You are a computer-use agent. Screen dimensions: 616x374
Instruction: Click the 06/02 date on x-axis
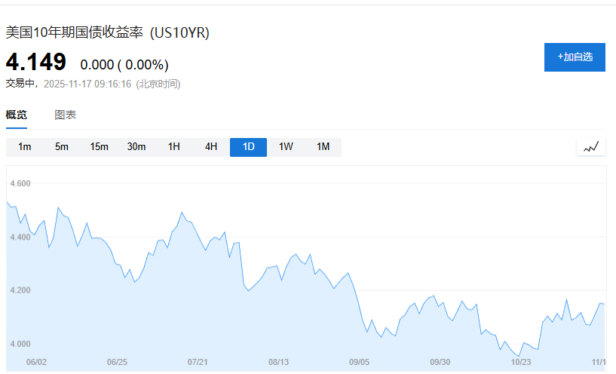[x=37, y=363]
